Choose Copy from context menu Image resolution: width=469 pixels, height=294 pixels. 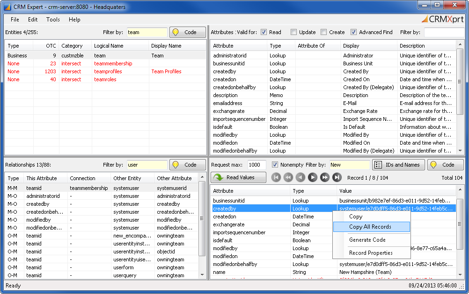tap(371, 217)
